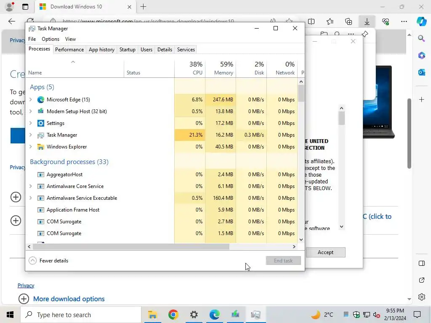Click taskbar search box

[x=81, y=315]
